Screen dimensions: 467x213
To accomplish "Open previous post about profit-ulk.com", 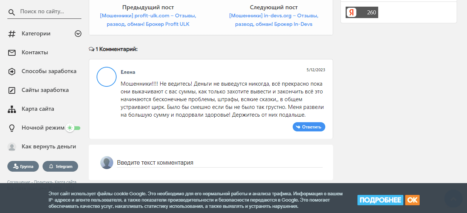I will tap(148, 20).
